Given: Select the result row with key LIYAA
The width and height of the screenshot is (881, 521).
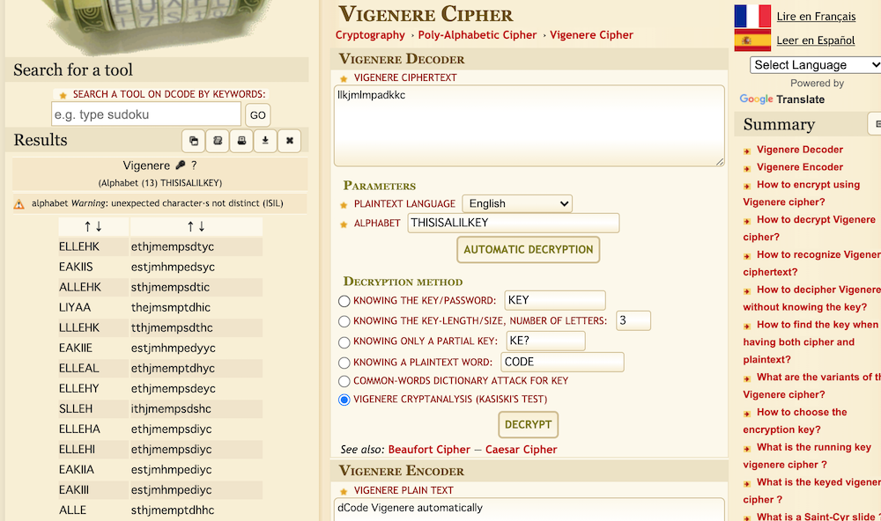Looking at the screenshot, I should click(160, 308).
